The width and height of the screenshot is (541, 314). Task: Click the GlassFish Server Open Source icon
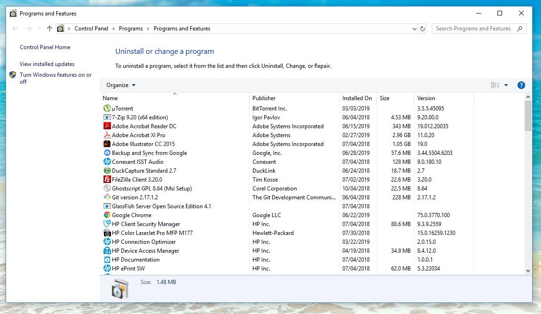tap(107, 206)
